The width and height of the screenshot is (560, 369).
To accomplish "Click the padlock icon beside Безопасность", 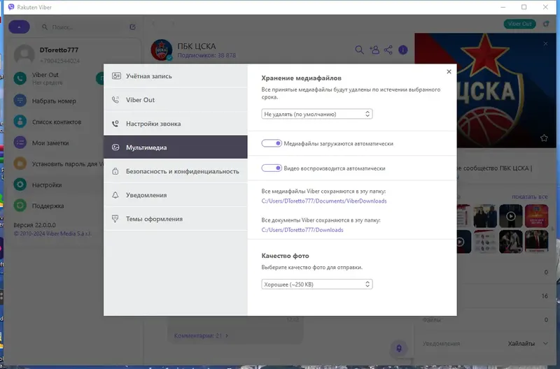I will [115, 171].
